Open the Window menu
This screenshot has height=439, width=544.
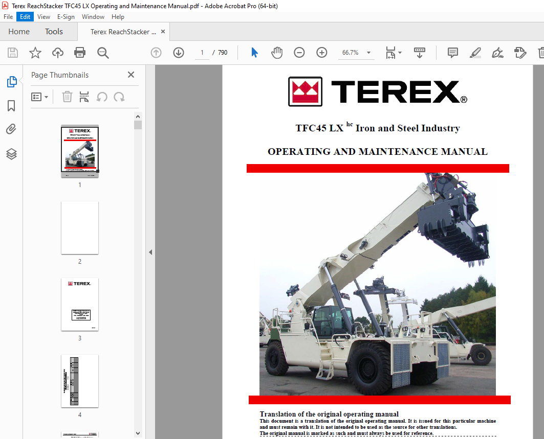tap(93, 17)
